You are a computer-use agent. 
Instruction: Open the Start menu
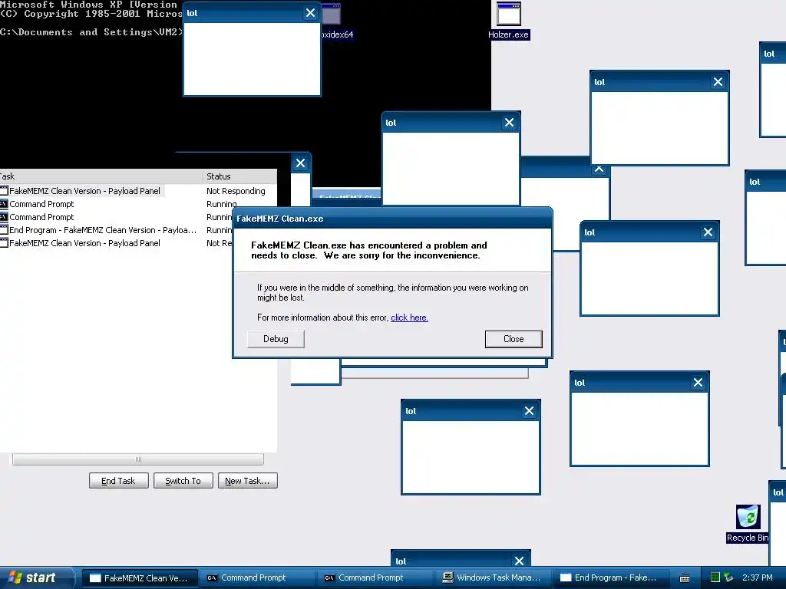[36, 578]
